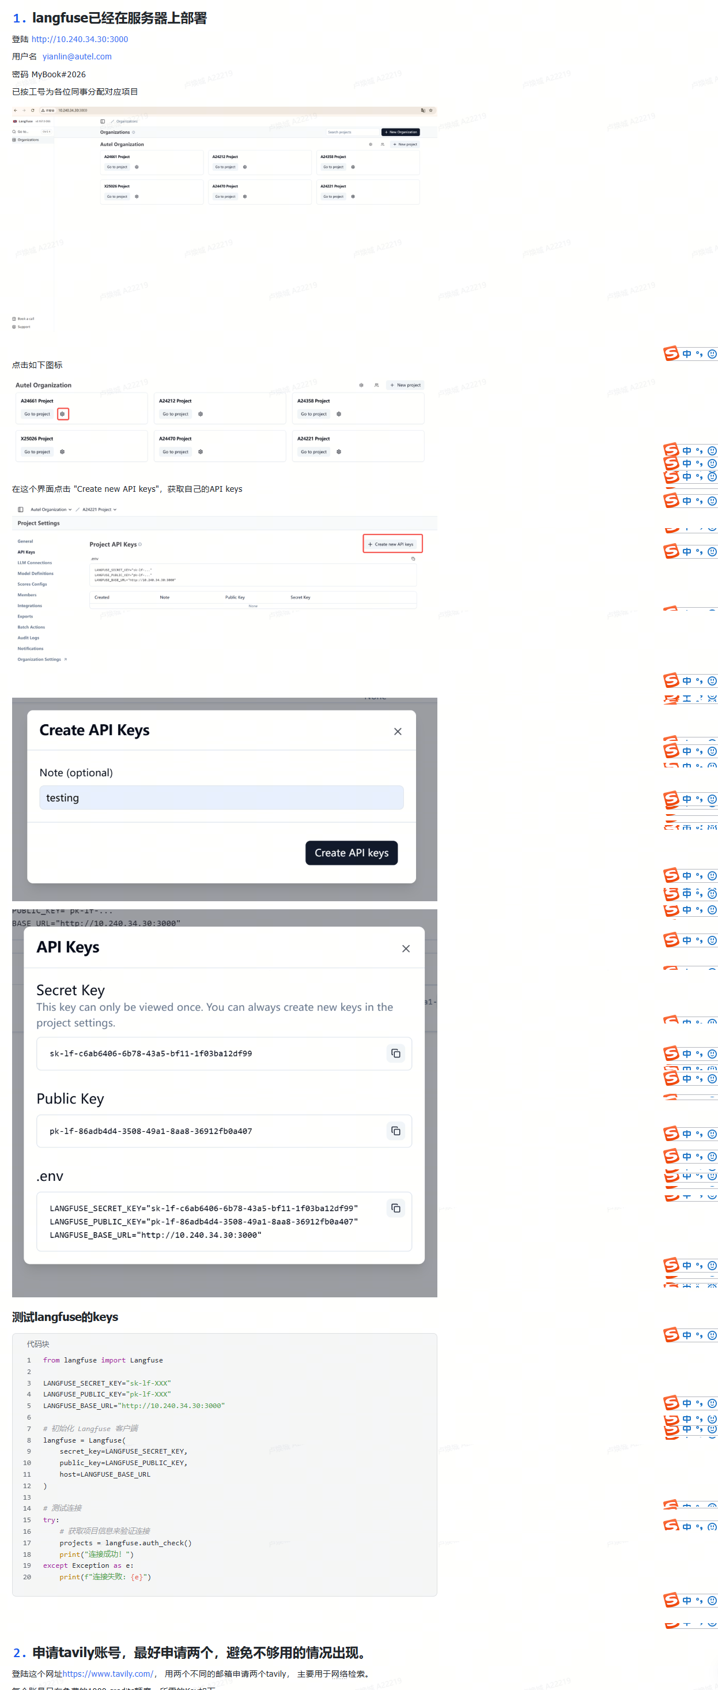Screen dimensions: 718x1690
Task: Click the Created column header in keys table
Action: click(101, 598)
